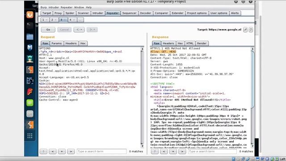Open the Burp menu
The width and height of the screenshot is (286, 161).
(x=44, y=8)
